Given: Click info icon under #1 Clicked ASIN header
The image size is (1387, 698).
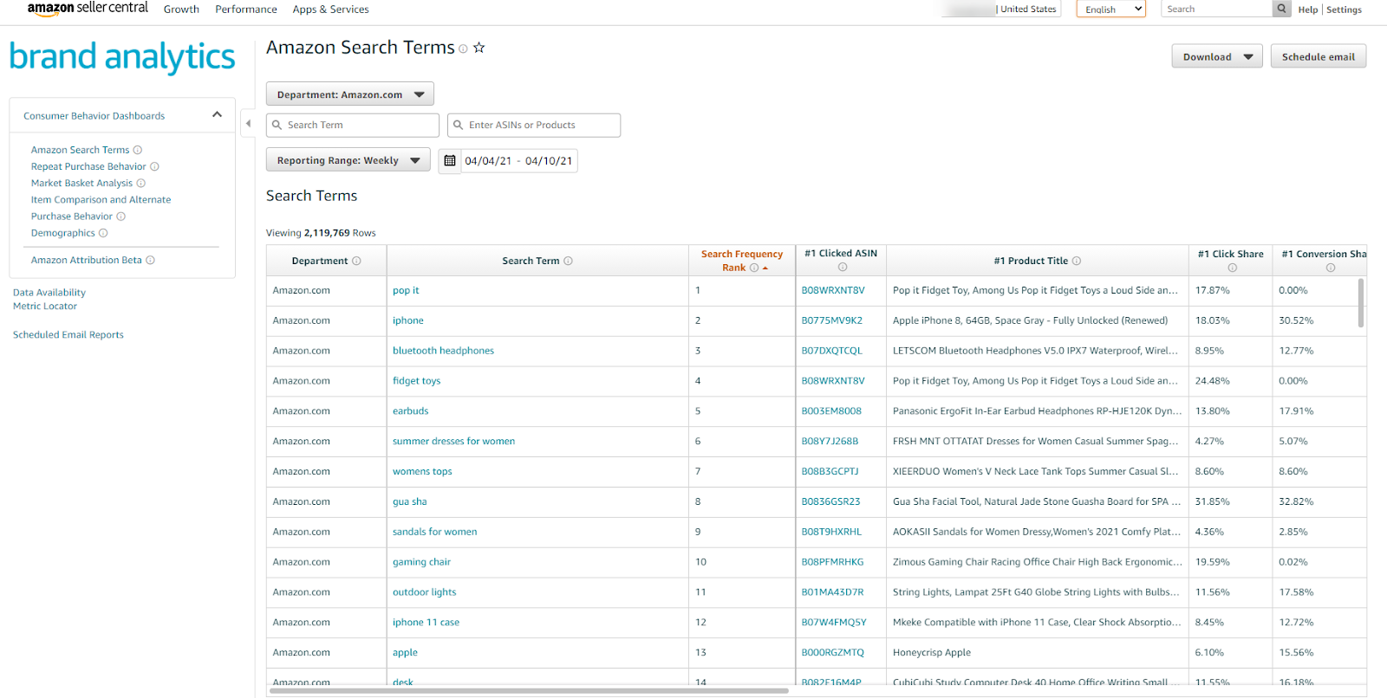Looking at the screenshot, I should [x=842, y=267].
